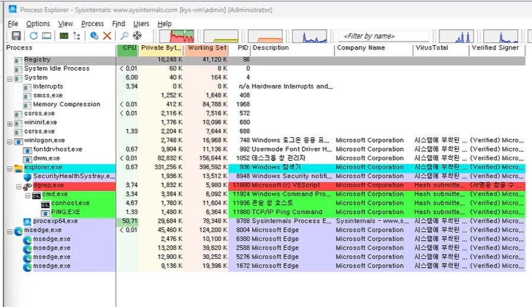Screen dimensions: 532x307
Task: Click Edge icon of msedge.exe PID 8004
Action: pos(18,231)
